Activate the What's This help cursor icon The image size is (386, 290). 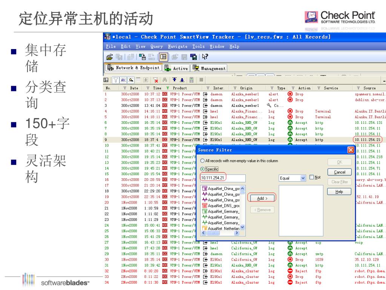[205, 57]
